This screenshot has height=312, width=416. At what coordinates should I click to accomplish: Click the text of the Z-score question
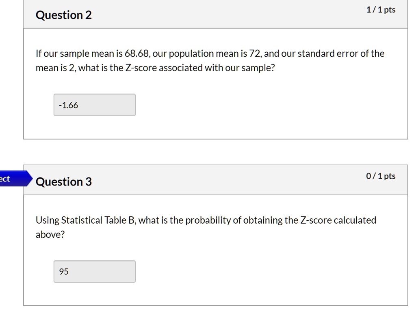coord(210,60)
